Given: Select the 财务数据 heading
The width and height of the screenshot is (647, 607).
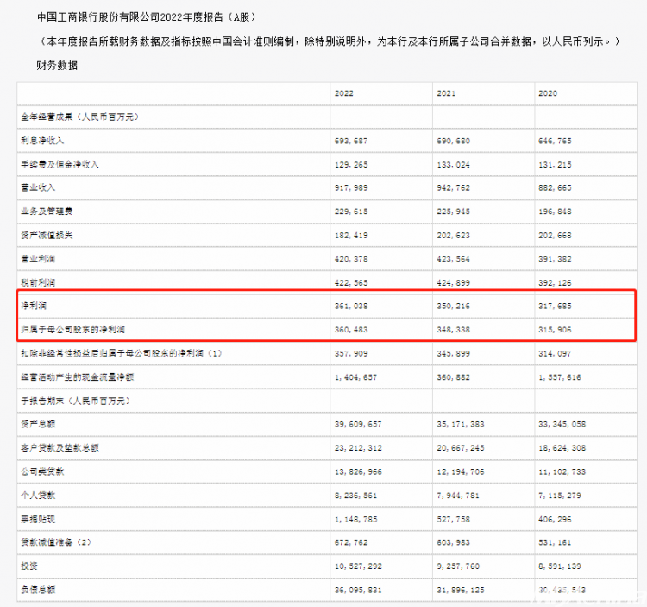Looking at the screenshot, I should coord(57,66).
